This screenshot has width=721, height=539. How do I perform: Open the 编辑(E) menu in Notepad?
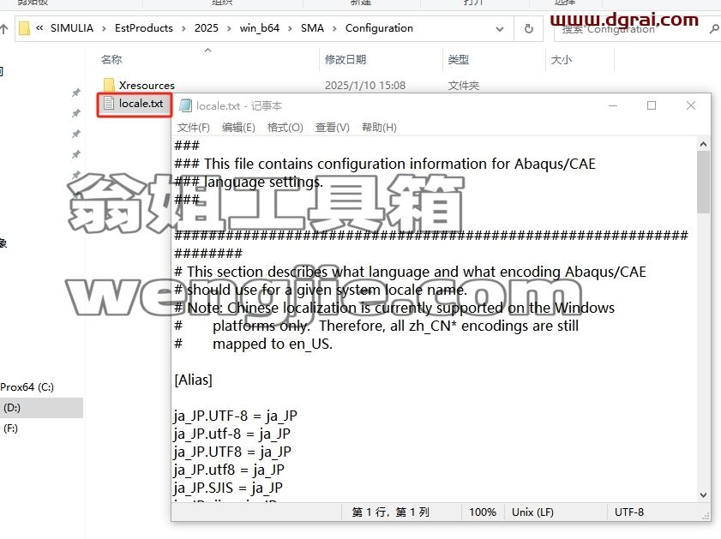pos(238,128)
